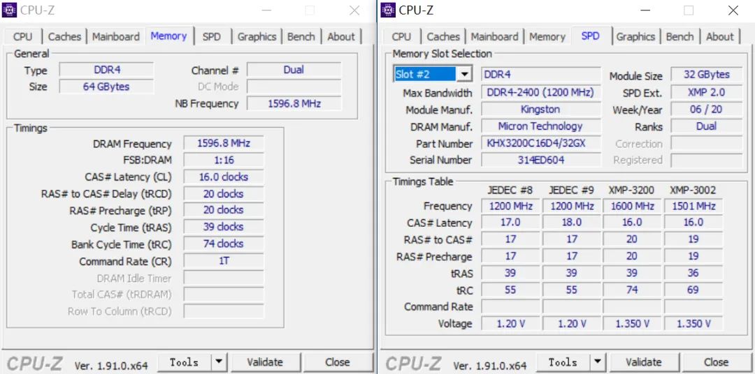Switch to Memory tab in right window
Image resolution: width=755 pixels, height=374 pixels.
click(547, 36)
